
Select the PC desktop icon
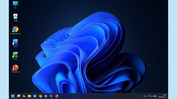coord(15,5)
